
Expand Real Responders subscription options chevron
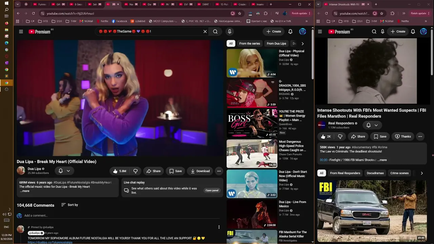click(x=376, y=125)
